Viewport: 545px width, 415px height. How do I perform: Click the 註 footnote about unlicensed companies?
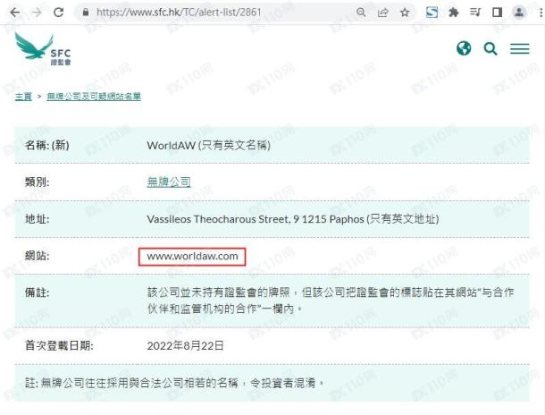(175, 383)
